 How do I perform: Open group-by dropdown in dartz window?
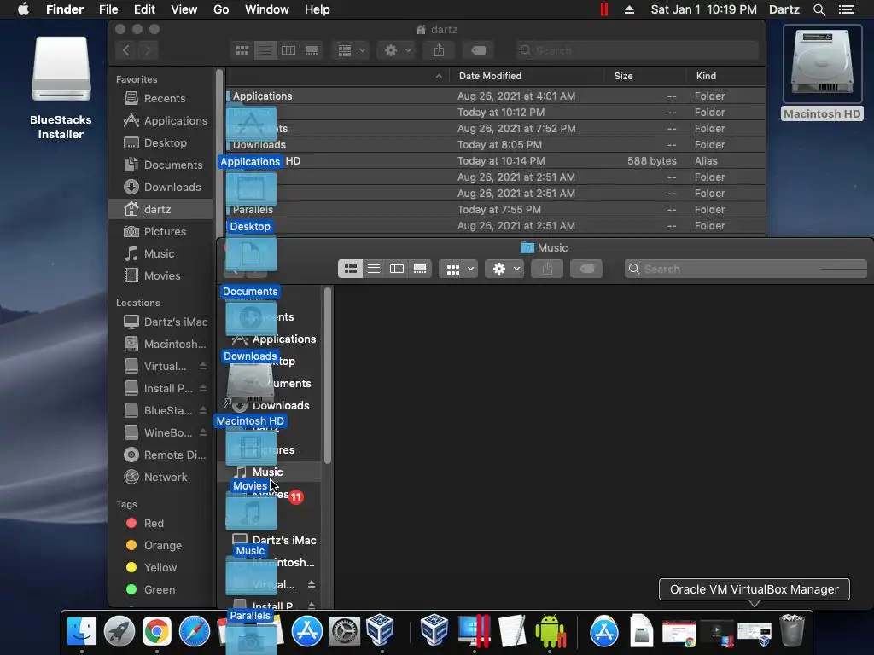click(x=351, y=50)
